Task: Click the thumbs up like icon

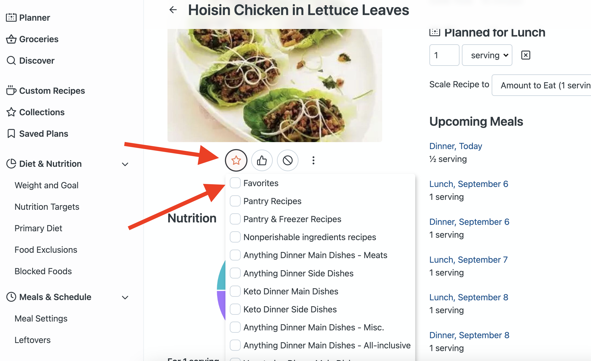Action: coord(262,160)
